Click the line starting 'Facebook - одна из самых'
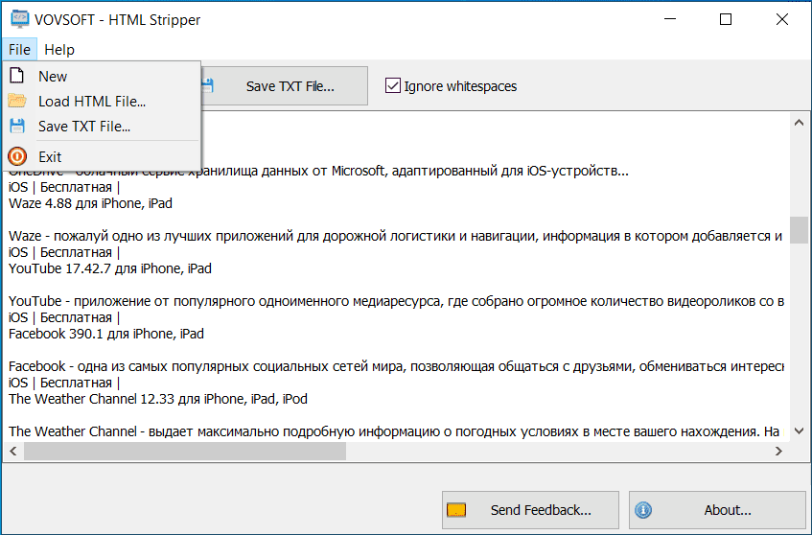The image size is (812, 535). [396, 366]
